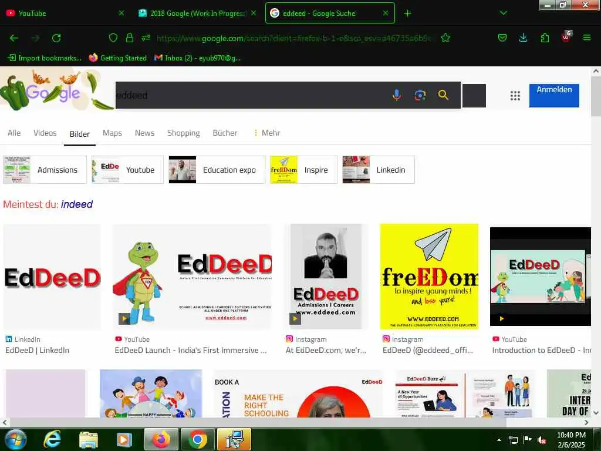601x451 pixels.
Task: Open the Inbox (2) Gmail bookmark
Action: pyautogui.click(x=197, y=58)
